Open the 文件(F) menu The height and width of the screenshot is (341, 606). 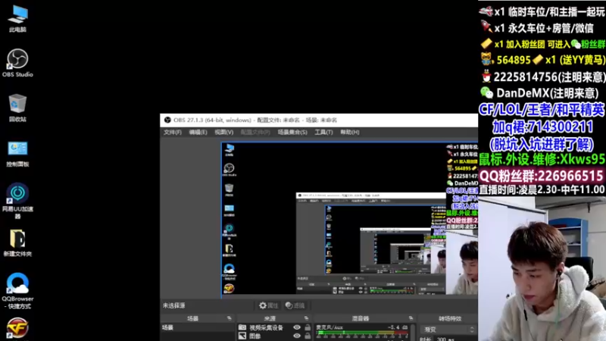(x=173, y=132)
